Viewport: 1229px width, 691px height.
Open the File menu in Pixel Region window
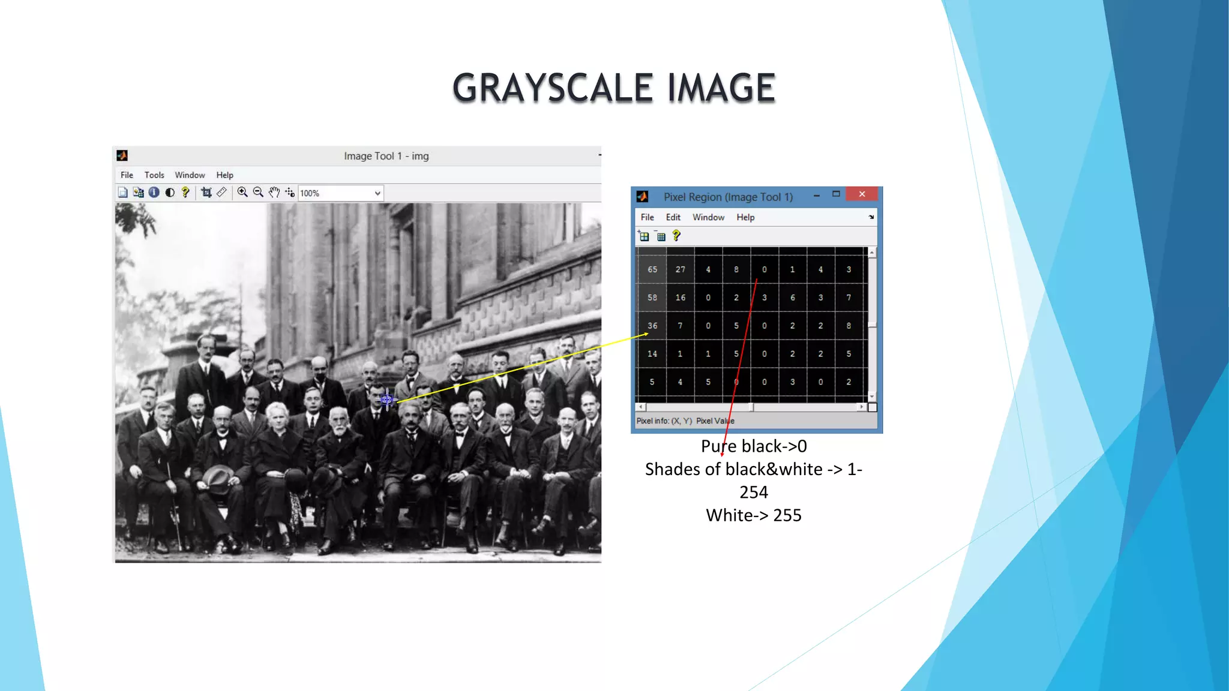tap(648, 217)
